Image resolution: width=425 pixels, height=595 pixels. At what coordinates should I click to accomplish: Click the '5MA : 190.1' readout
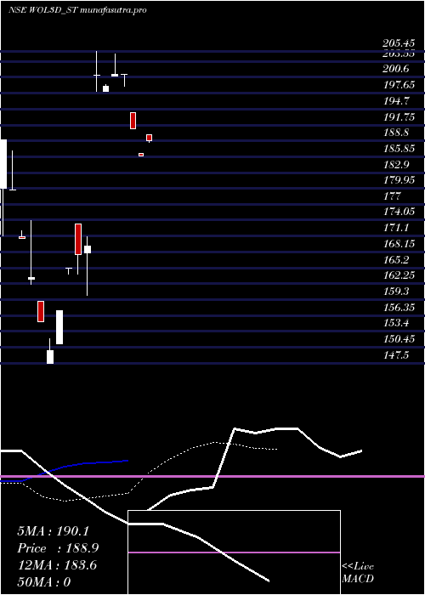[x=53, y=531]
